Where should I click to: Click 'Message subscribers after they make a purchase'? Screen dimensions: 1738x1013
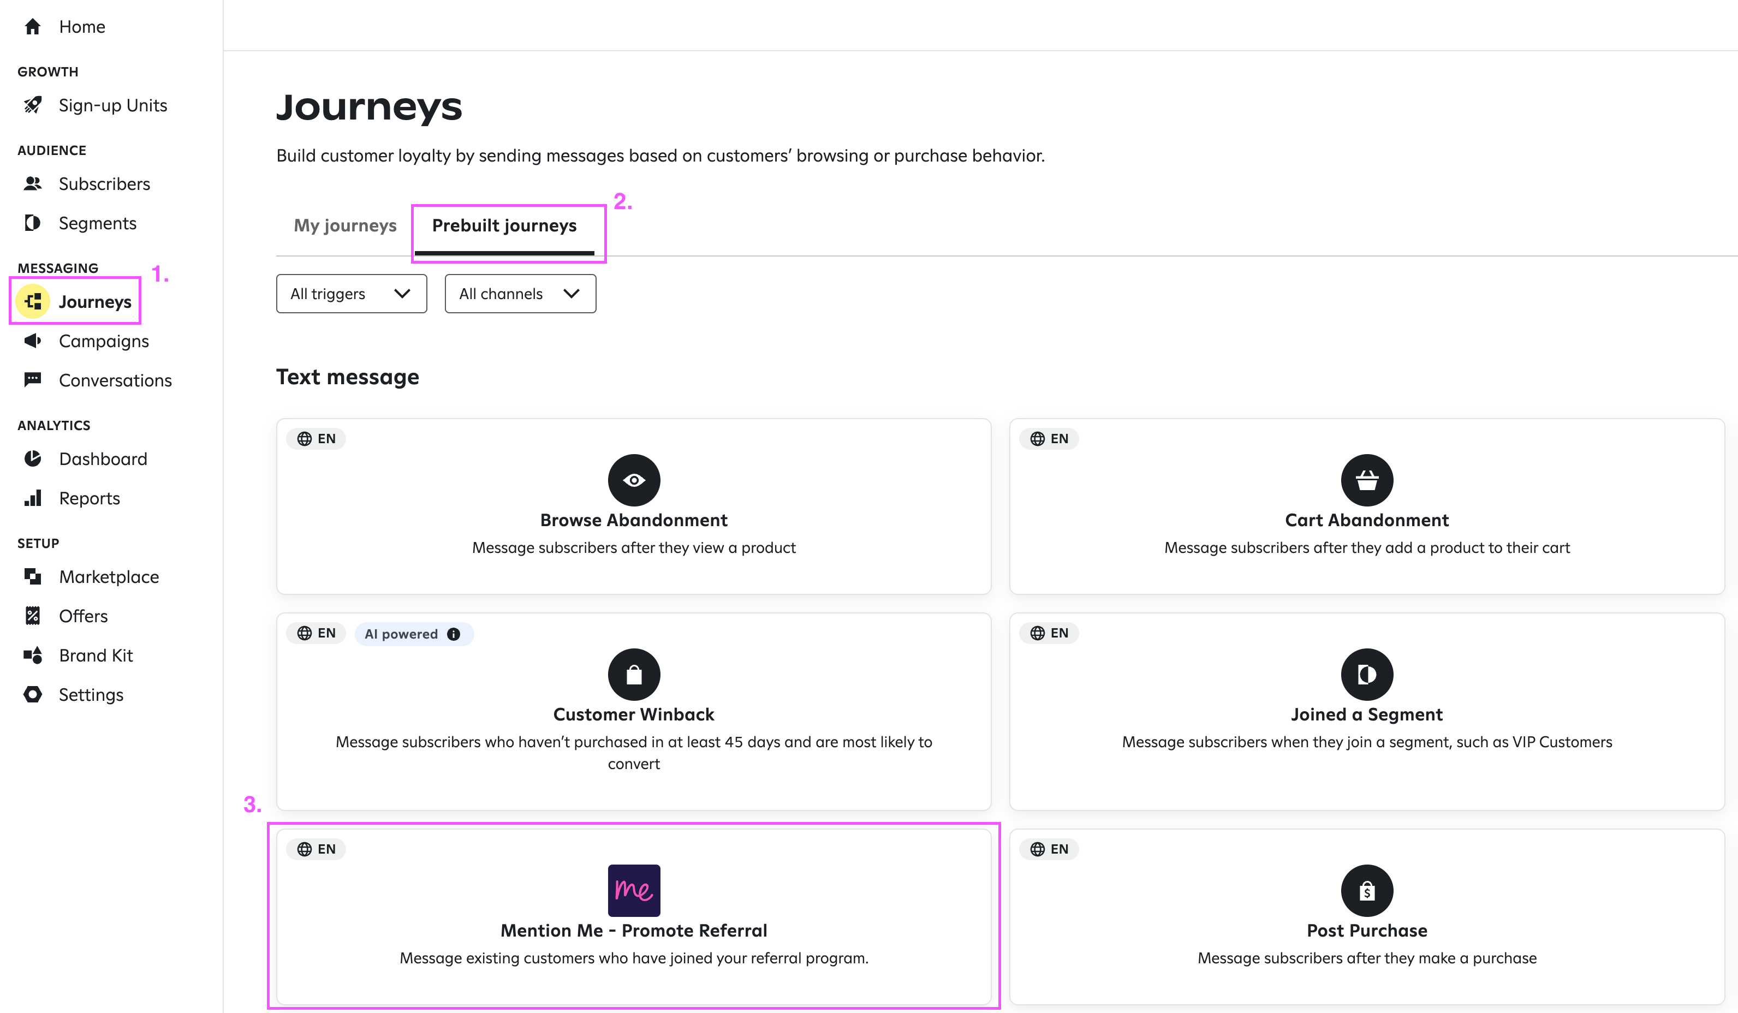tap(1367, 958)
